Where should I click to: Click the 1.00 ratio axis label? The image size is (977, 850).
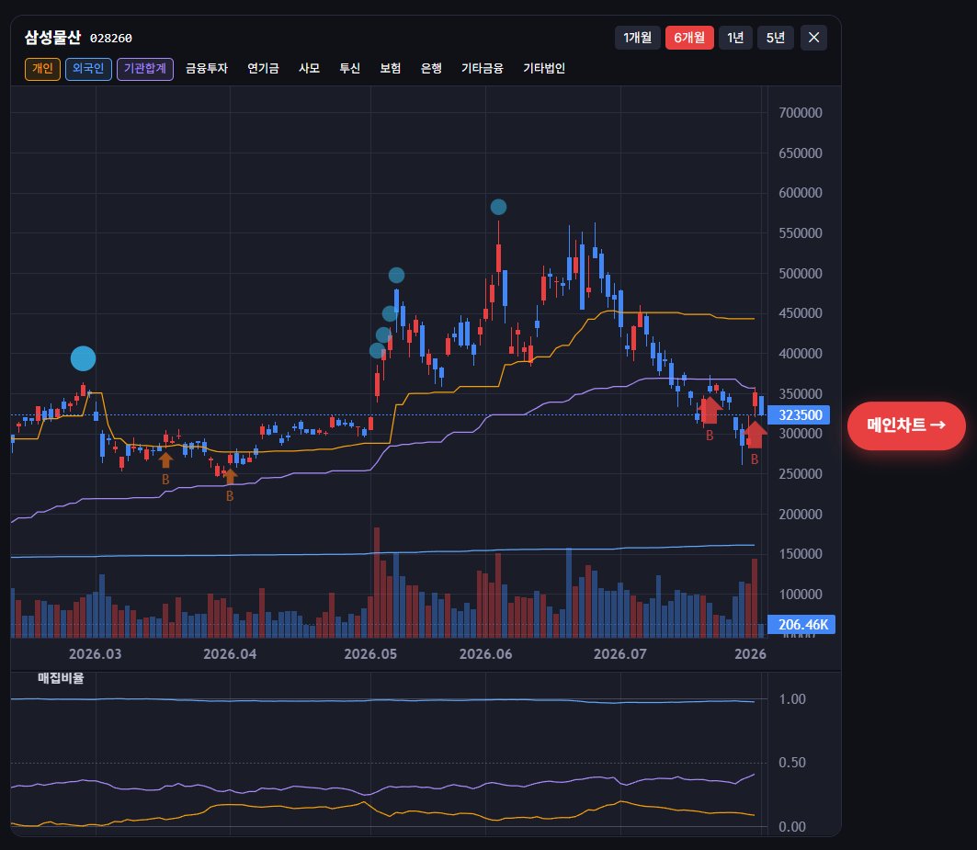tap(792, 699)
